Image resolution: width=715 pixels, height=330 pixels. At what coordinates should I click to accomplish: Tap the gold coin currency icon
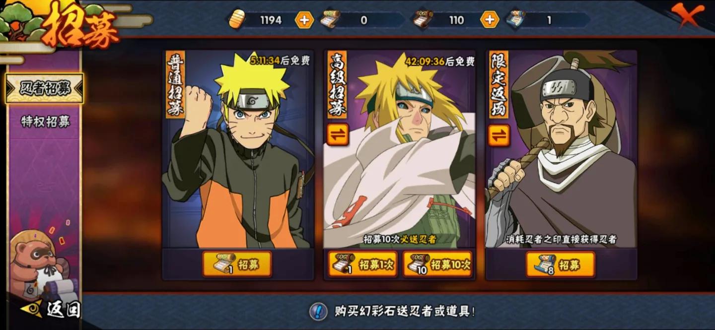[236, 19]
